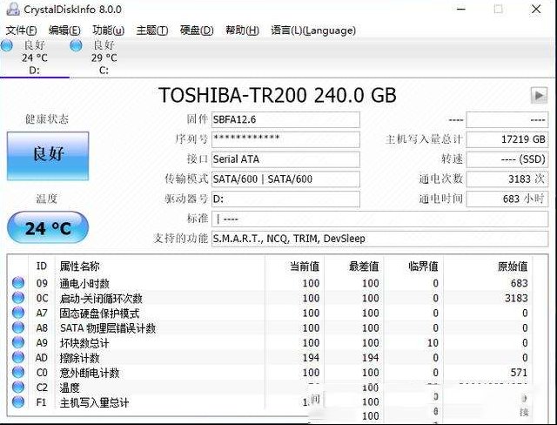Click the 3183 次 power-on count value

click(x=507, y=179)
